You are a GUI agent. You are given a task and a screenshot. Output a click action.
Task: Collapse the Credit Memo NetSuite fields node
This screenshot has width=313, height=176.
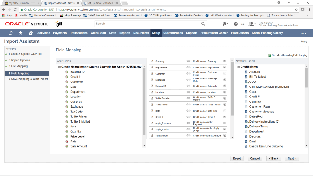pyautogui.click(x=238, y=67)
